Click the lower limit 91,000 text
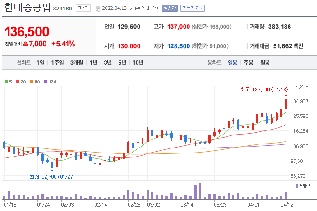 (x=210, y=46)
